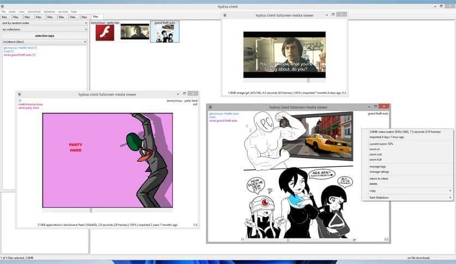
Task: Click the imported 4 days 1 hour ago entry
Action: [387, 137]
